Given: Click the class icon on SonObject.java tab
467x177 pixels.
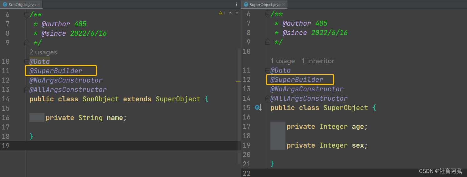Looking at the screenshot, I should (x=5, y=4).
